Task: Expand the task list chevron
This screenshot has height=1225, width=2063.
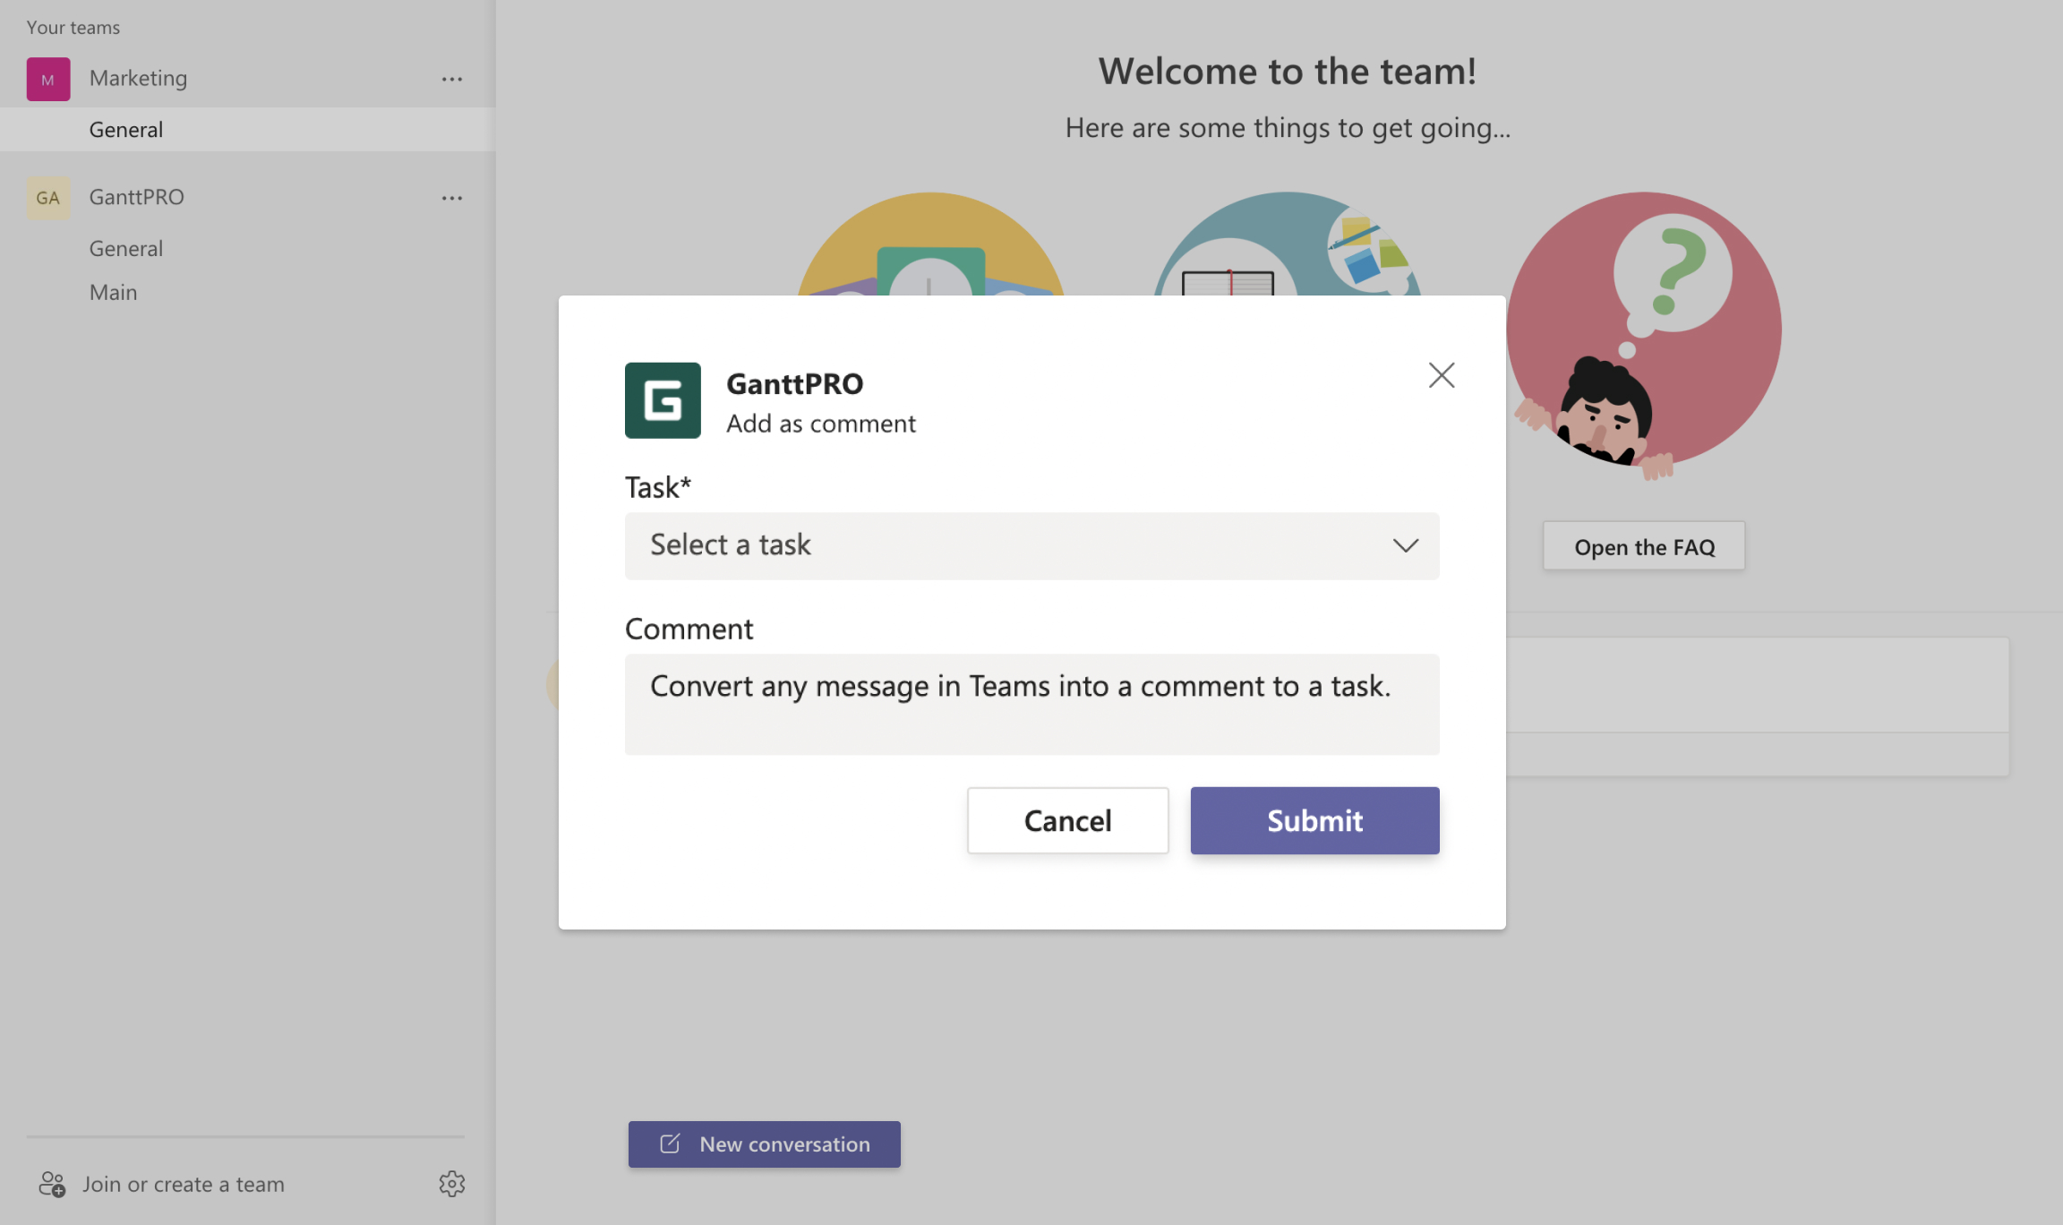Action: pos(1406,545)
